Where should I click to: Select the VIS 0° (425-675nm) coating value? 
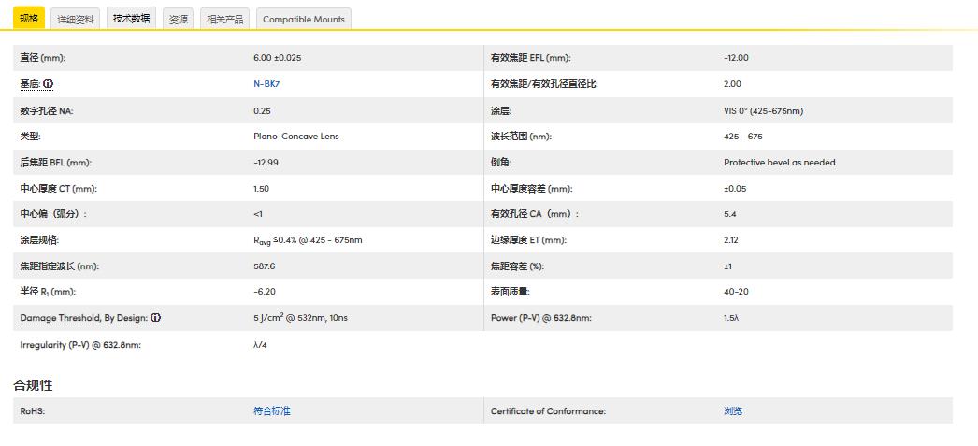click(763, 110)
